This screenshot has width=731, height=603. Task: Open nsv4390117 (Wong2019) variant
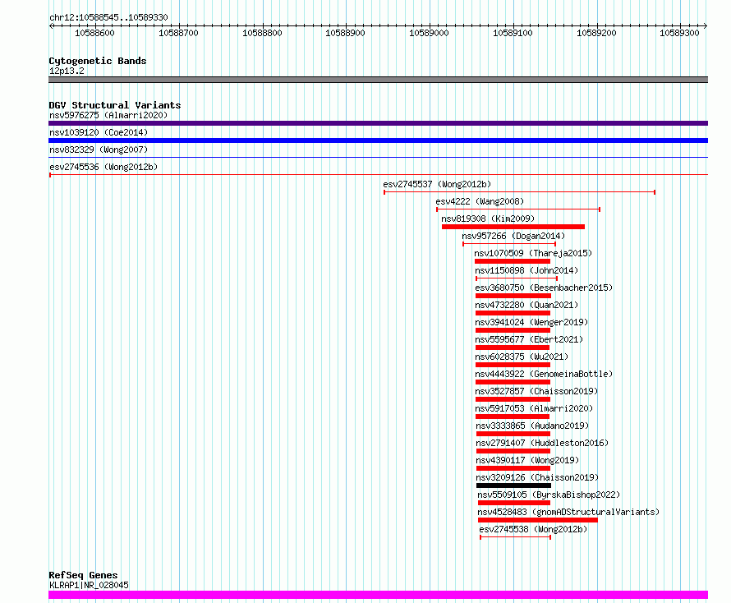(x=527, y=460)
